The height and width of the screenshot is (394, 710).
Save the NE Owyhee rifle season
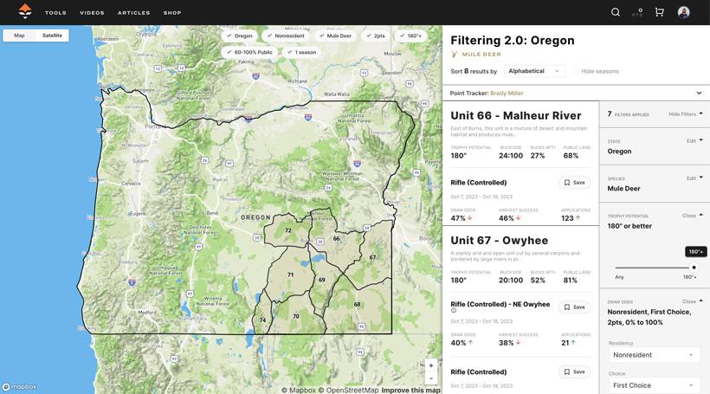pos(574,307)
